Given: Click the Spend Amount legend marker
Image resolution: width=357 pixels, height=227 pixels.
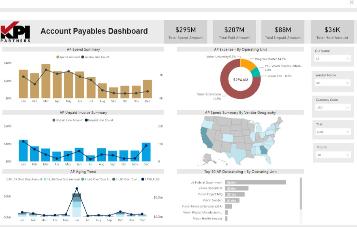Looking at the screenshot, I should tap(58, 57).
